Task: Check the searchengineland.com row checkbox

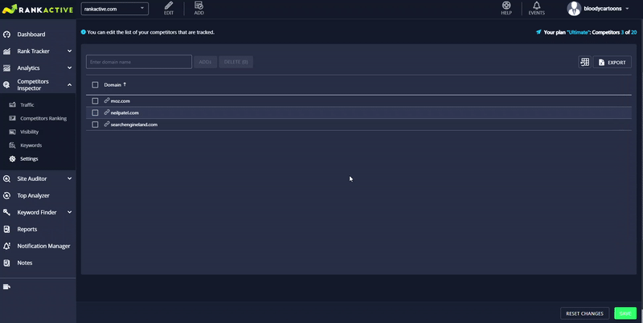Action: [x=95, y=125]
